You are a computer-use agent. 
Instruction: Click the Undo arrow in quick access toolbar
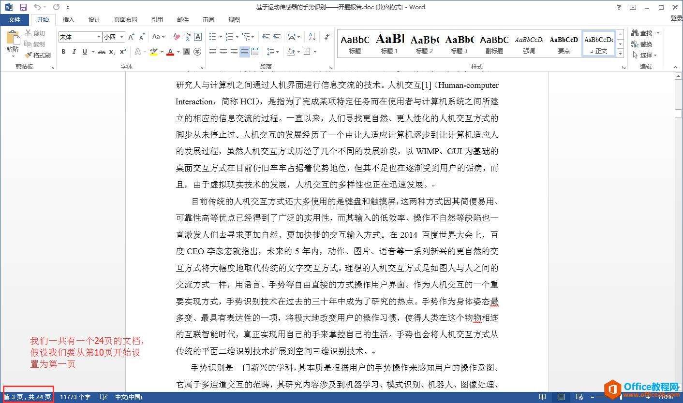click(37, 7)
